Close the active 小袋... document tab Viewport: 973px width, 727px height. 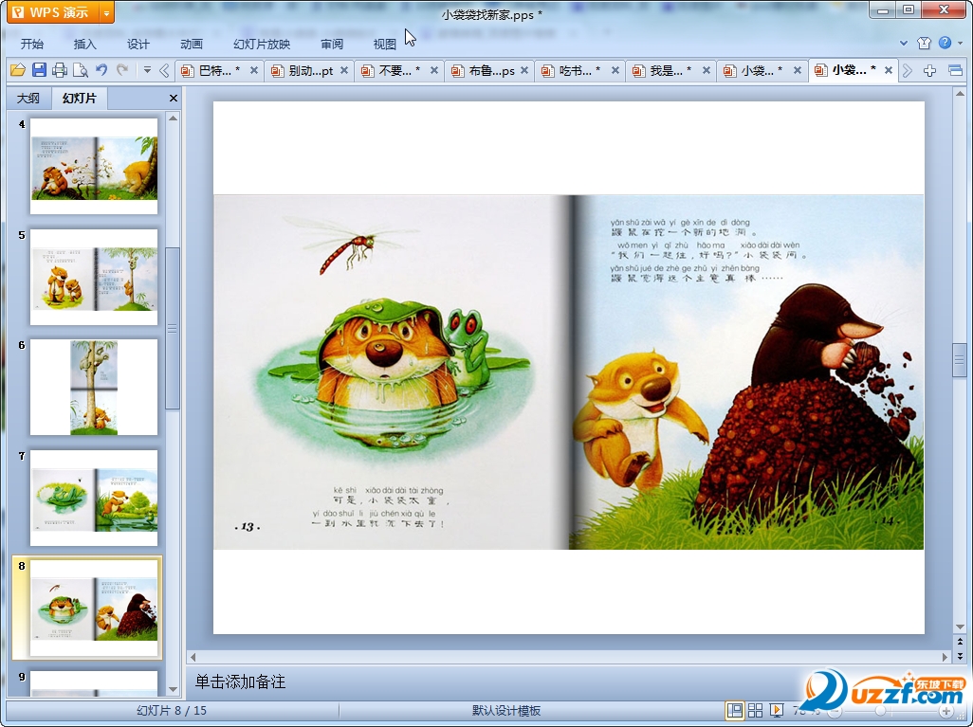[x=889, y=71]
